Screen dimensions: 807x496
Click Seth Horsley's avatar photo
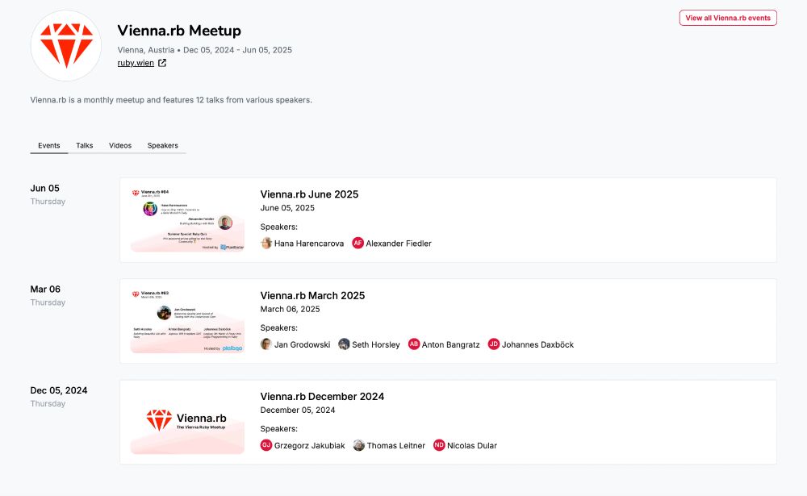click(344, 344)
